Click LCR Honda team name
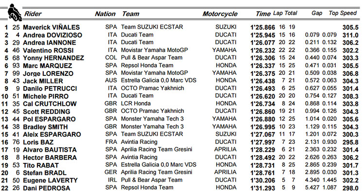The width and height of the screenshot is (362, 195). click(136, 103)
